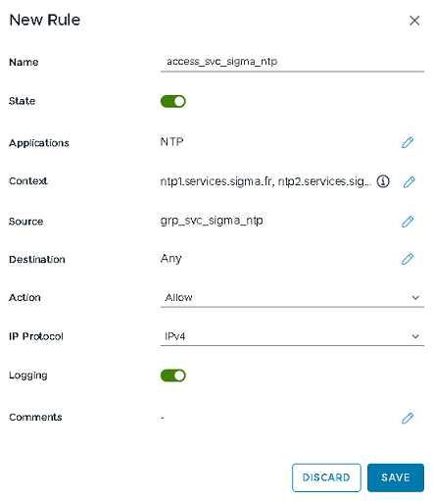This screenshot has width=433, height=501.
Task: Edit the Source group with pencil icon
Action: tap(408, 222)
